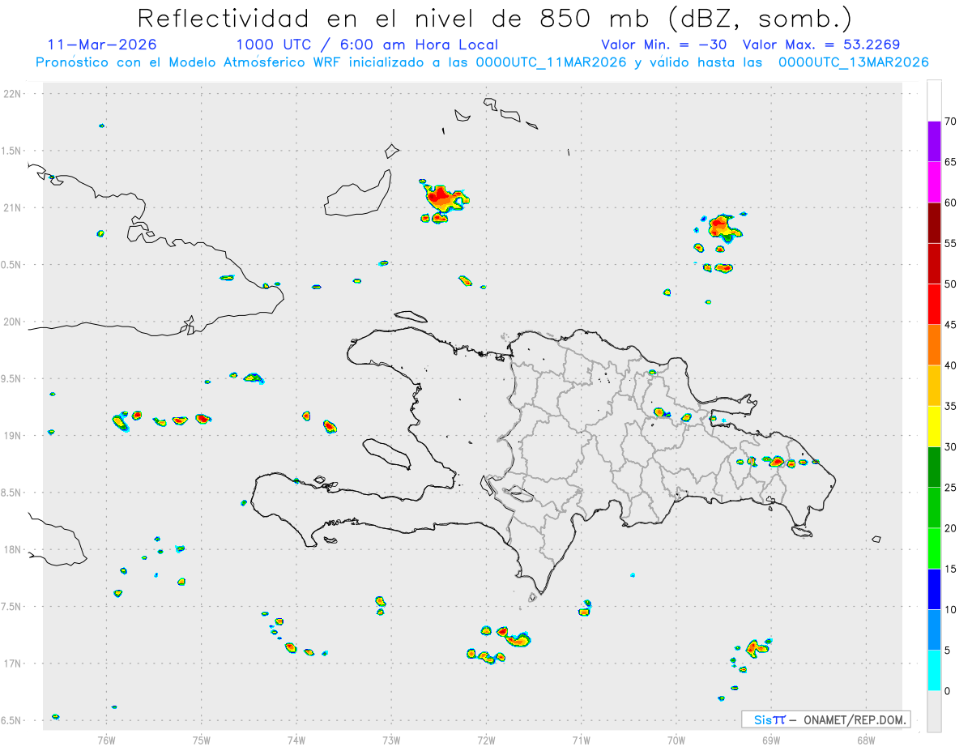Pick the blue 10–15 dBZ legend swatch

[934, 589]
